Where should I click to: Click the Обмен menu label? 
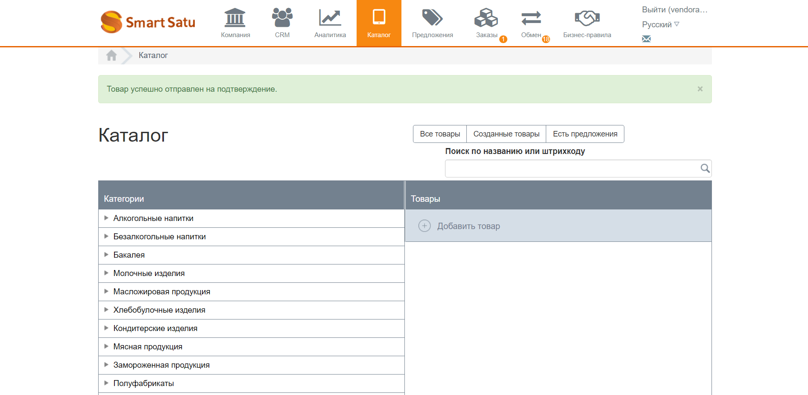pyautogui.click(x=531, y=35)
